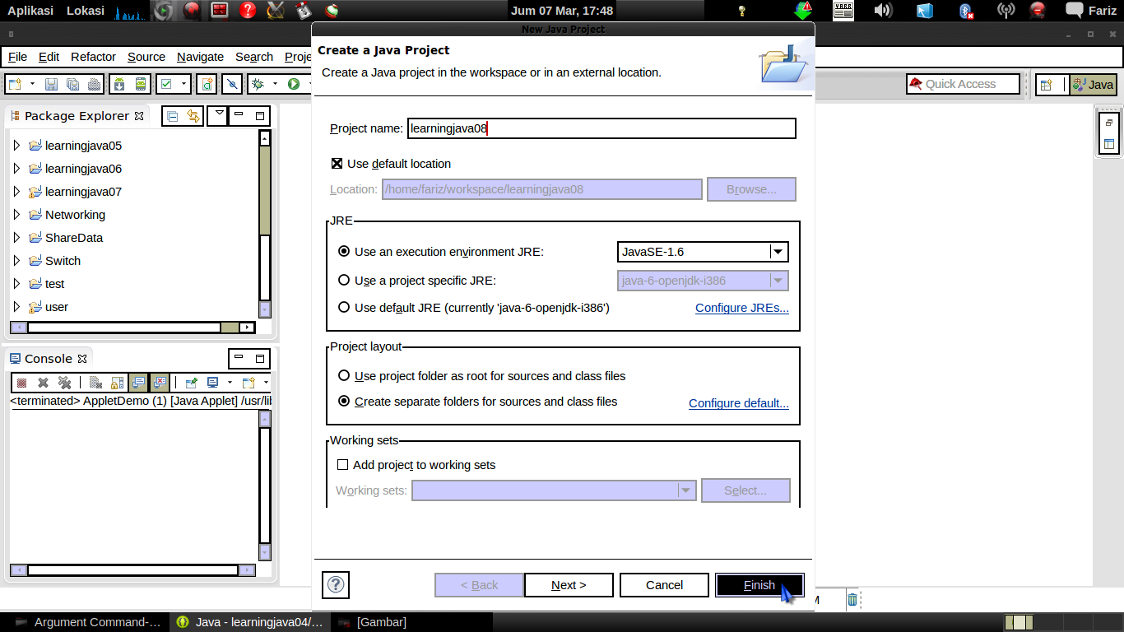Toggle Scroll Lock in the Console toolbar
Image resolution: width=1124 pixels, height=632 pixels.
tap(118, 383)
